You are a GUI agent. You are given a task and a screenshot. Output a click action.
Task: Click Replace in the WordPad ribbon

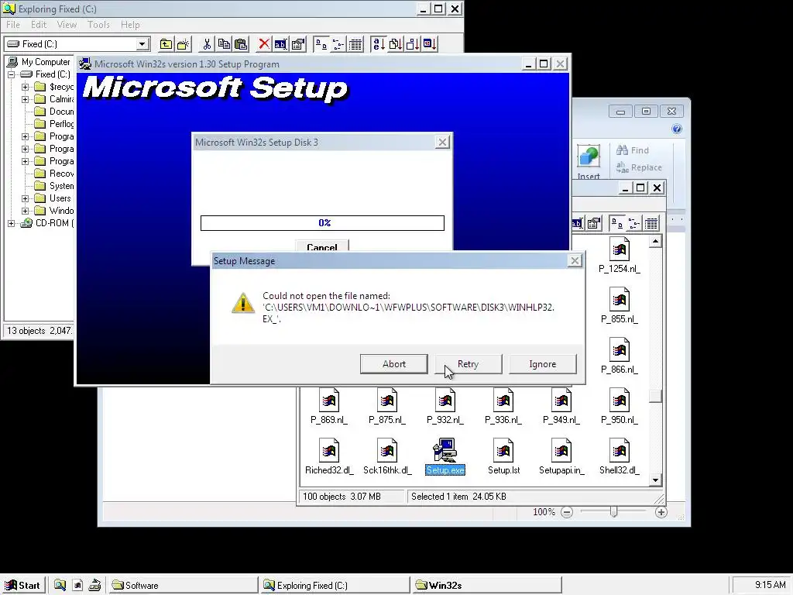(x=639, y=167)
